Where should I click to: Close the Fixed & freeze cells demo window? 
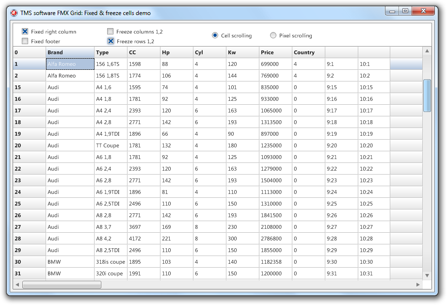[423, 11]
